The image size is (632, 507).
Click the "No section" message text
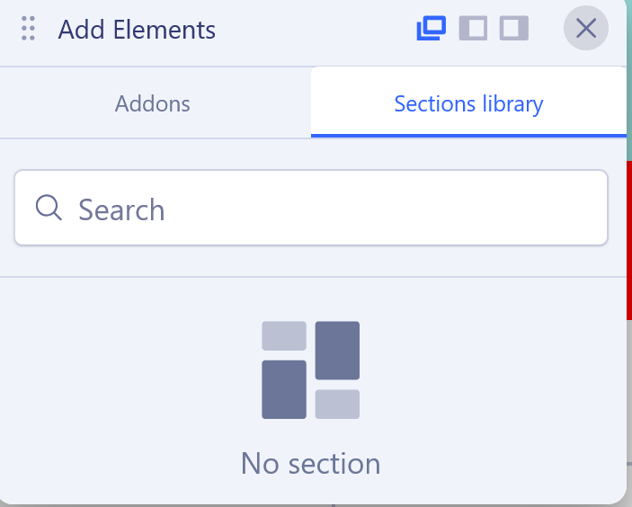click(310, 463)
